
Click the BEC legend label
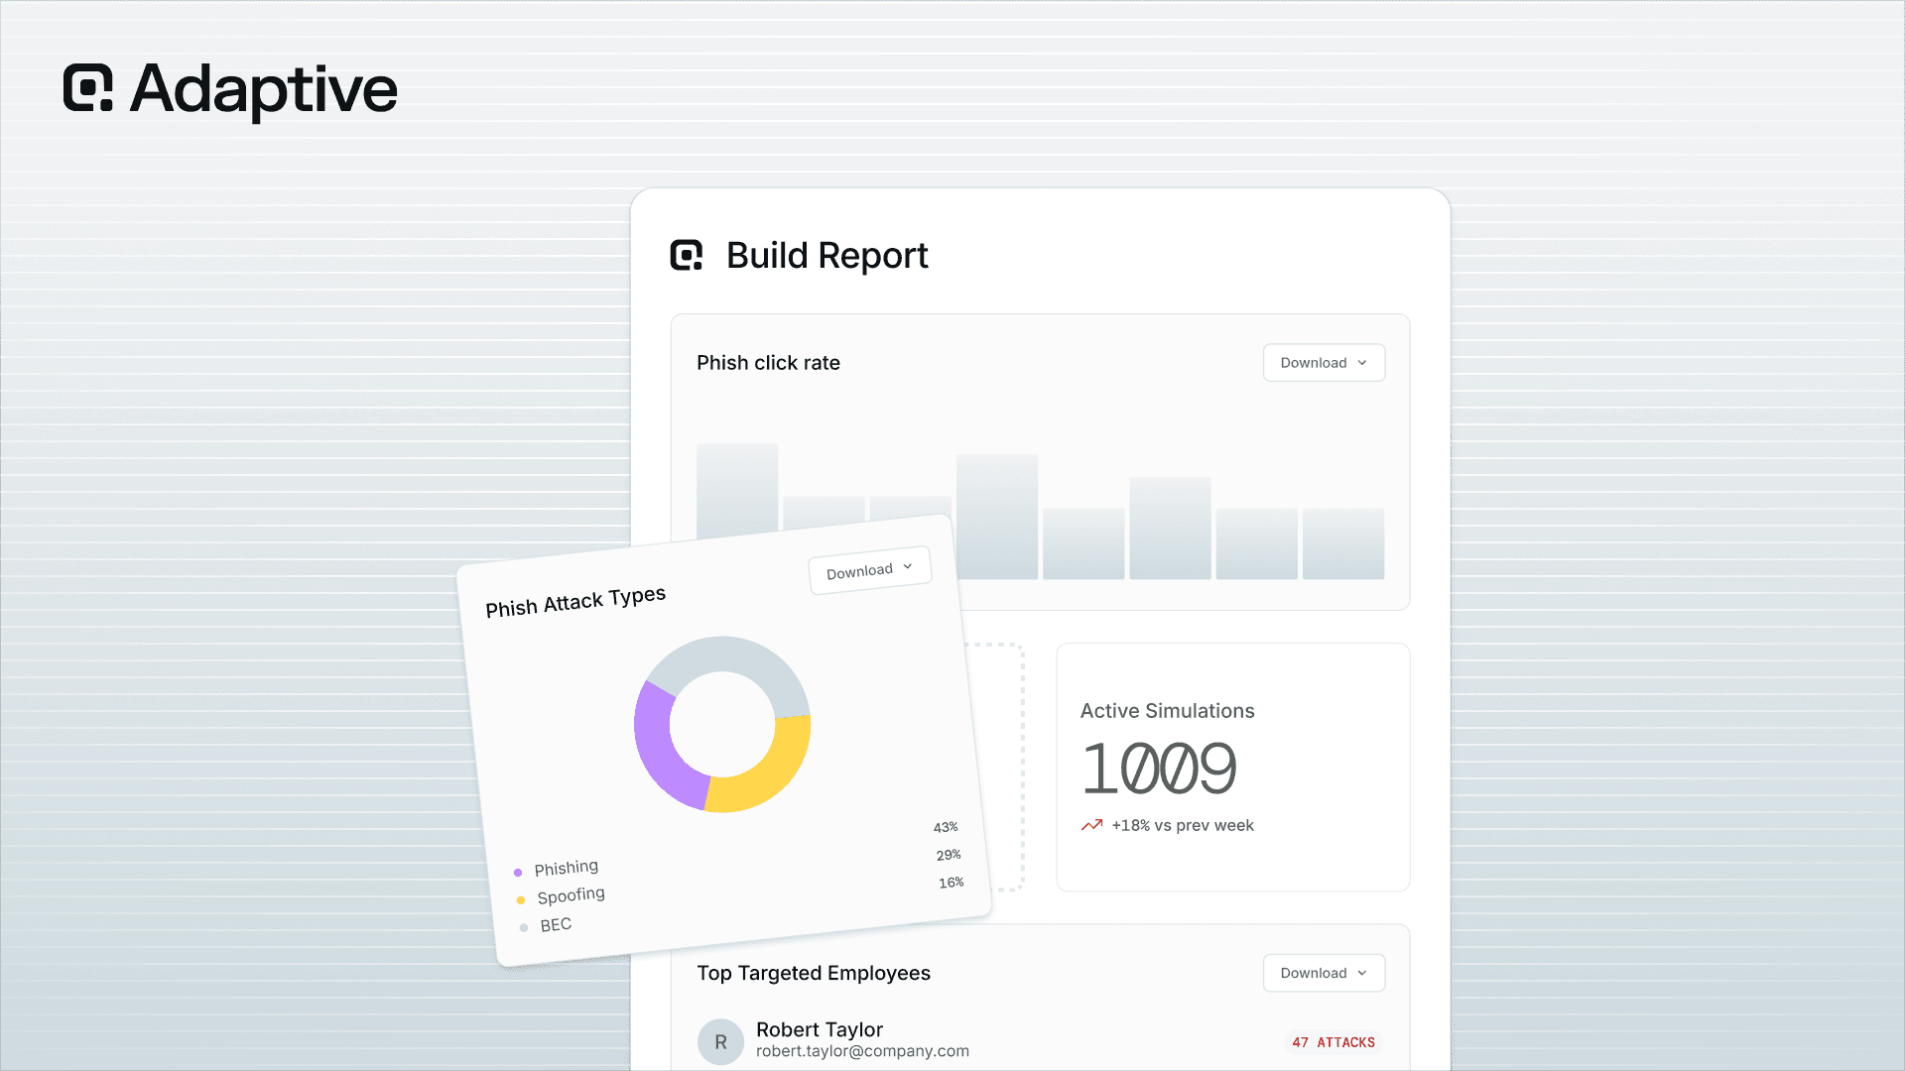coord(556,924)
